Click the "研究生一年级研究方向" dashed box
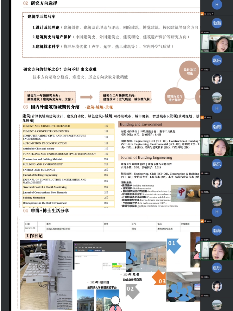This screenshot has width=233, height=311. 50,97
